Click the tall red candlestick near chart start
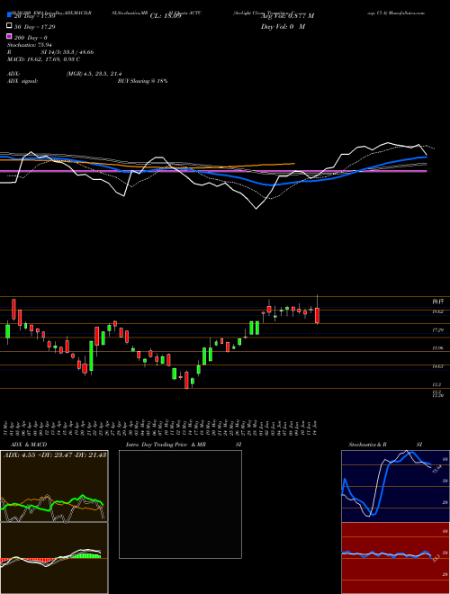 [14, 309]
